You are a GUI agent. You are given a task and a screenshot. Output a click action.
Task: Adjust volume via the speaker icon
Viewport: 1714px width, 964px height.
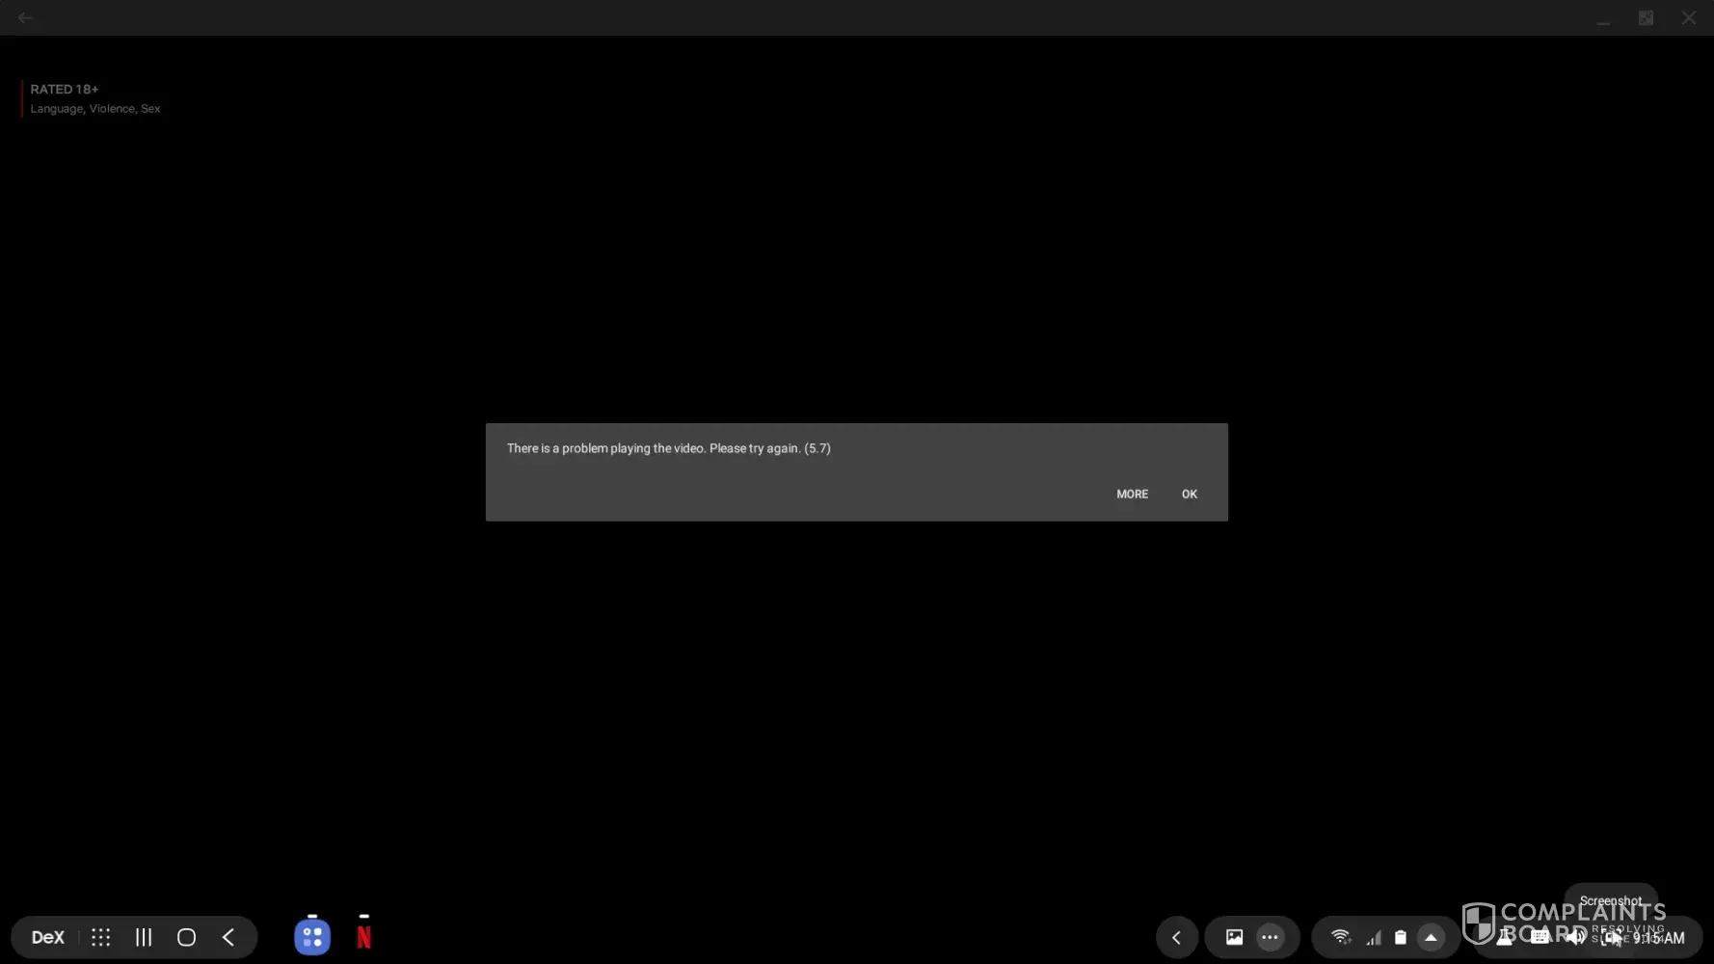[x=1576, y=937]
